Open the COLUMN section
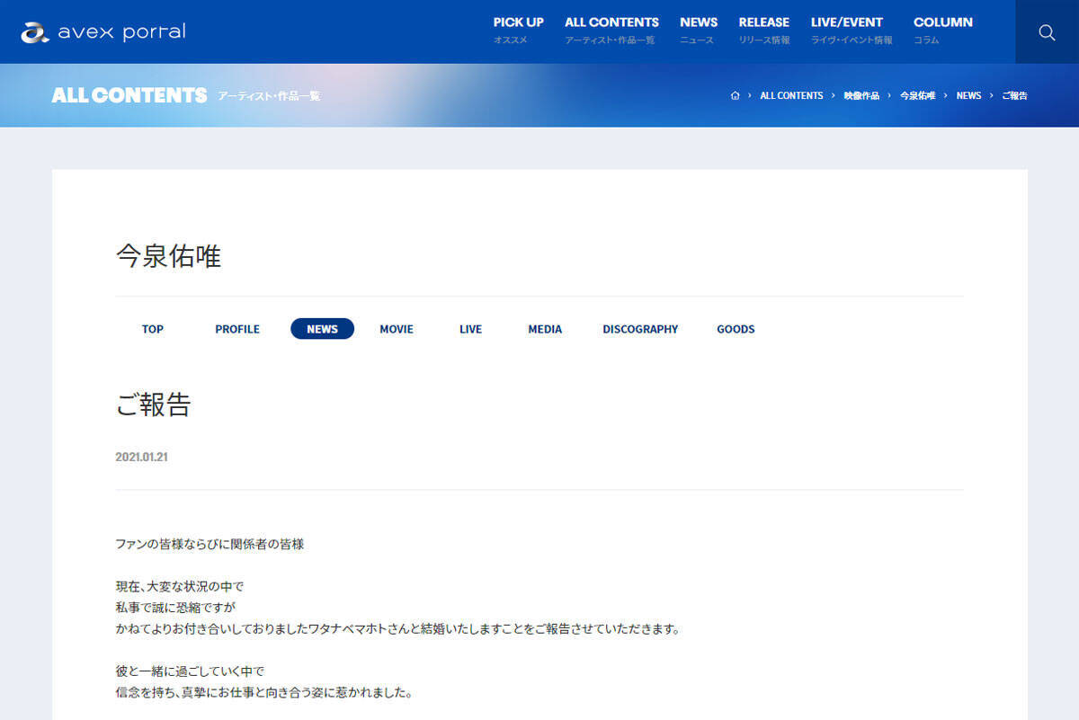1079x720 pixels. 942,30
